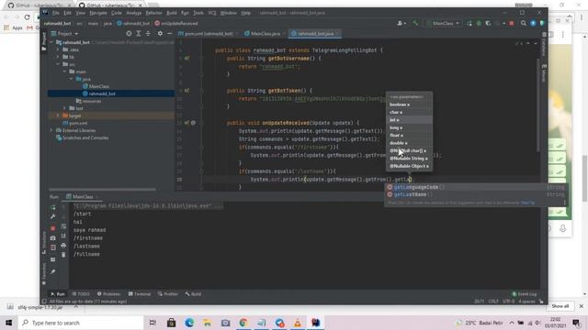Open the Refactor menu
This screenshot has height=330, width=588.
(x=153, y=13)
